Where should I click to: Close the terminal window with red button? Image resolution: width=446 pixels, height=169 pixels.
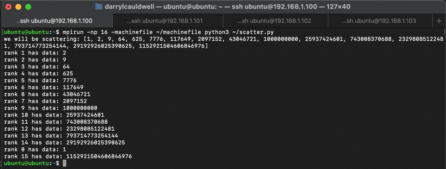pyautogui.click(x=8, y=7)
